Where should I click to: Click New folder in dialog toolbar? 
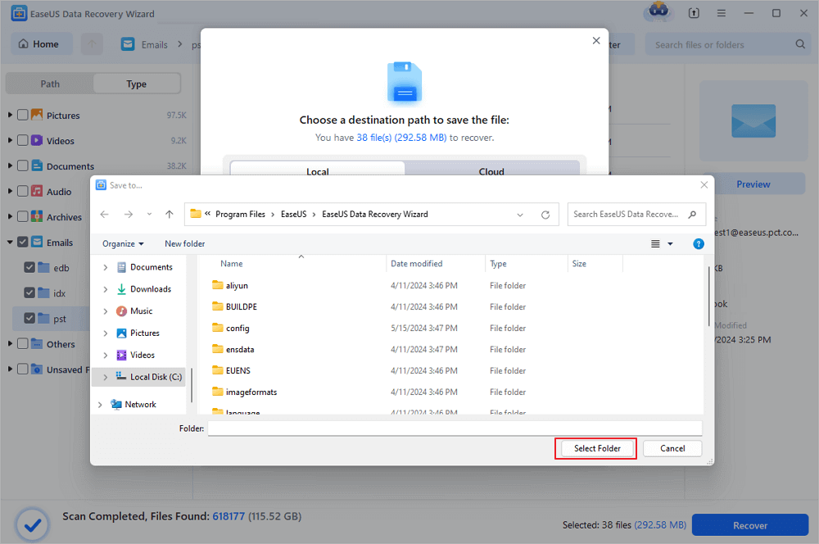[185, 243]
